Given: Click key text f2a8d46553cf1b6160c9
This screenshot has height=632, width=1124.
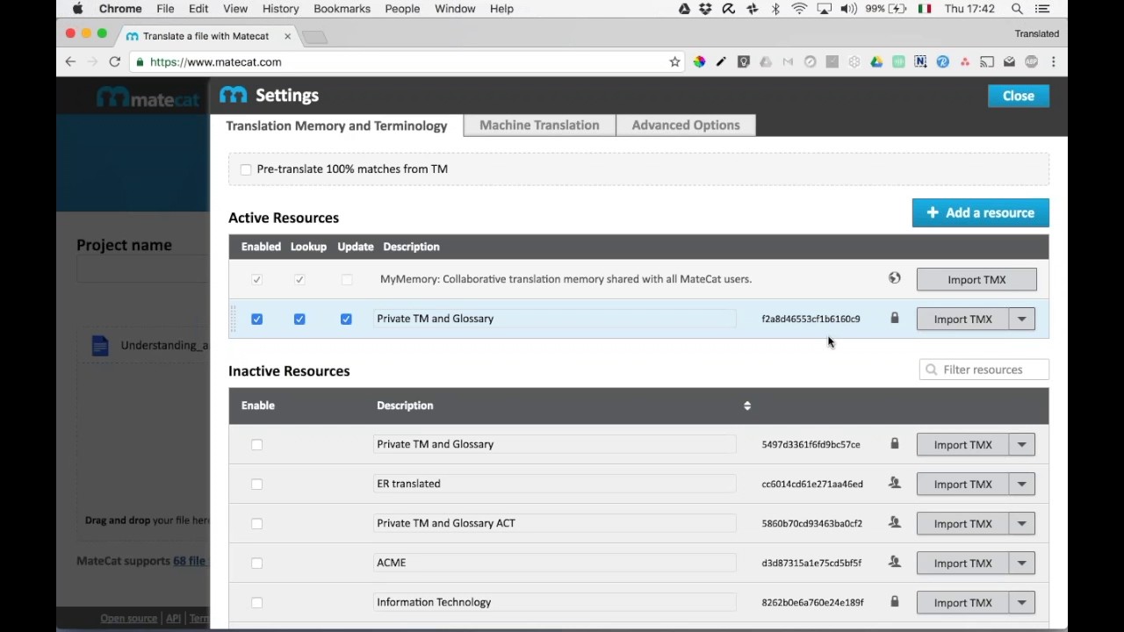Looking at the screenshot, I should 811,319.
